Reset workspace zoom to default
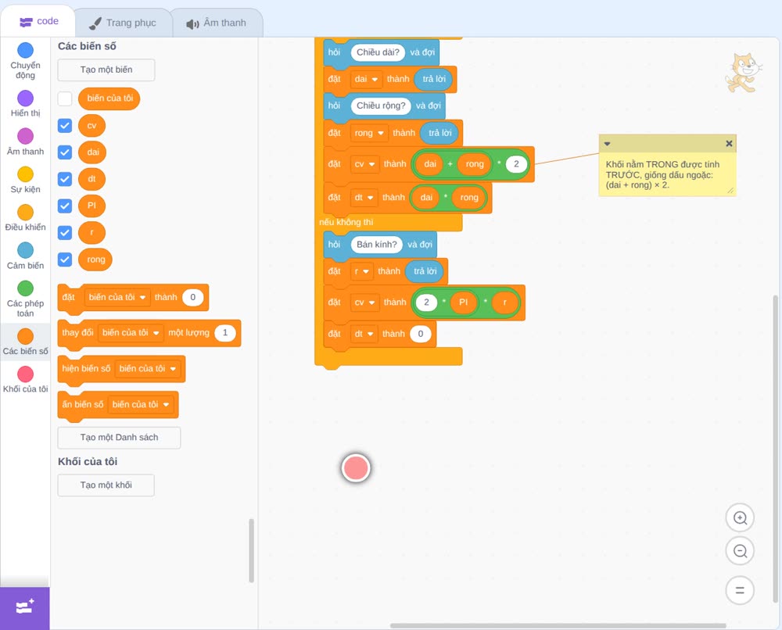 [x=740, y=590]
